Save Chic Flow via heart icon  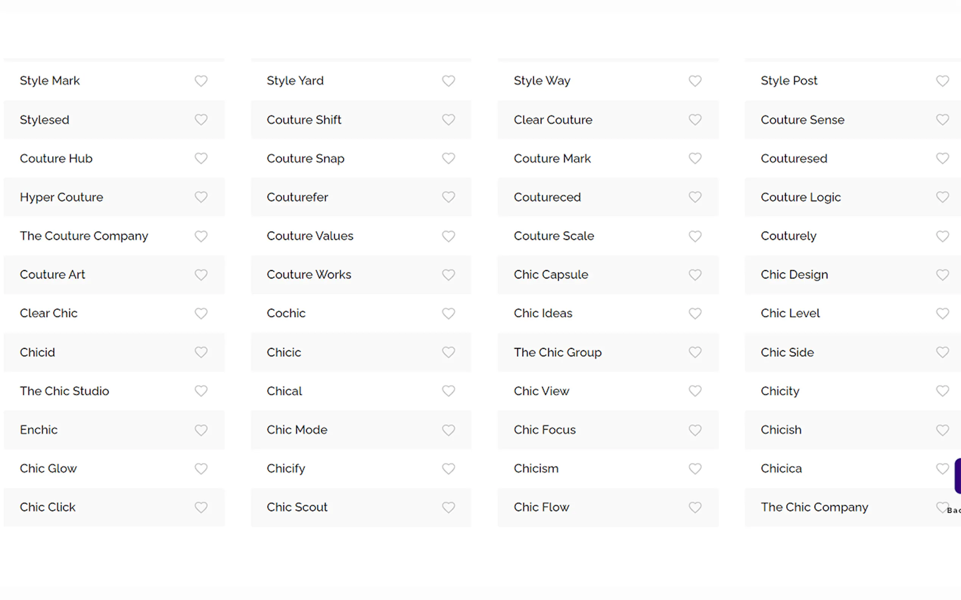[x=695, y=507]
